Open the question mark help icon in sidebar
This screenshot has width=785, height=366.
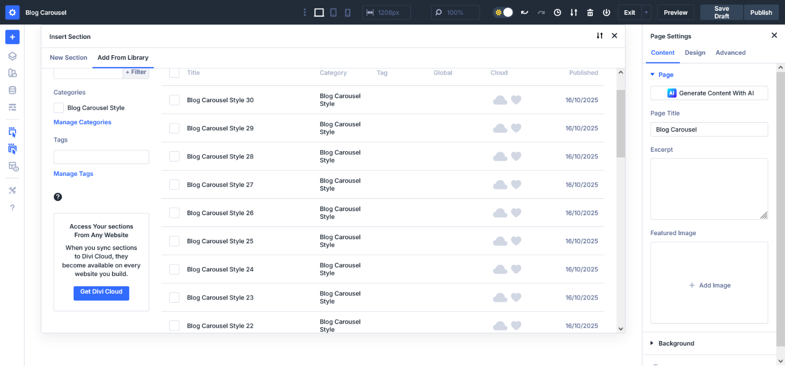(x=12, y=208)
